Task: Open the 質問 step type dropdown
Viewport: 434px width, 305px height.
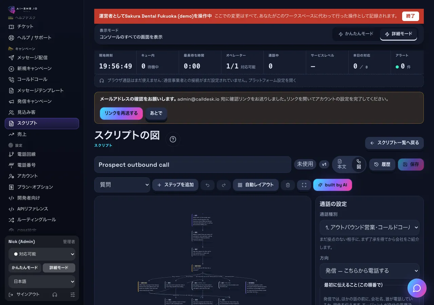Action: click(x=122, y=185)
